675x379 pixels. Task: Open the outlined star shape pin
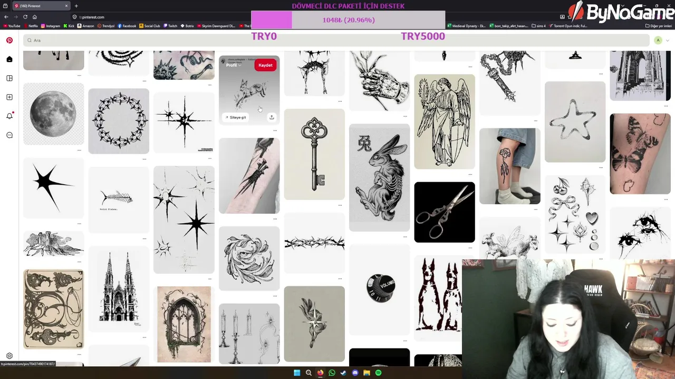[575, 122]
